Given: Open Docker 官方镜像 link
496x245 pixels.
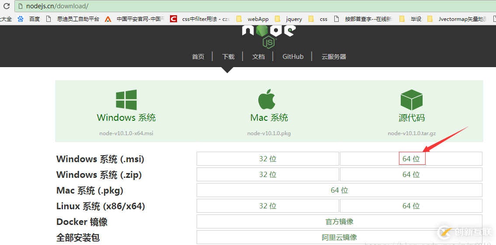Looking at the screenshot, I should coord(340,221).
